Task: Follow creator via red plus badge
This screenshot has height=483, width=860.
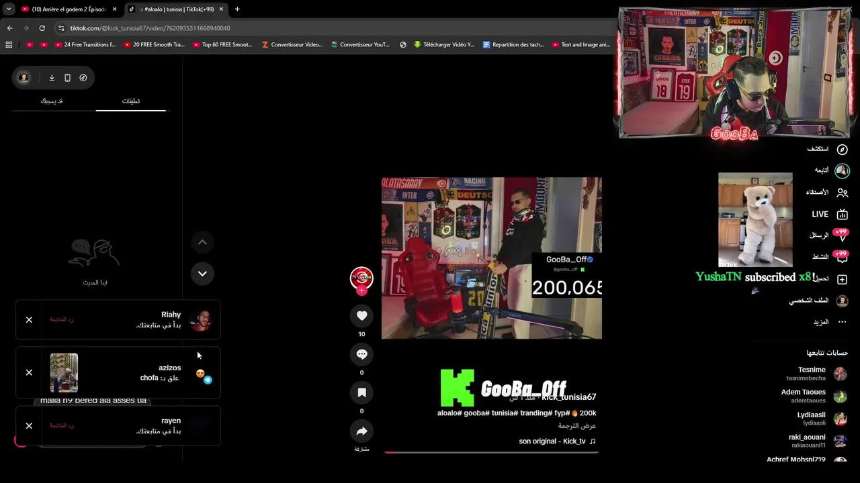Action: (x=361, y=290)
